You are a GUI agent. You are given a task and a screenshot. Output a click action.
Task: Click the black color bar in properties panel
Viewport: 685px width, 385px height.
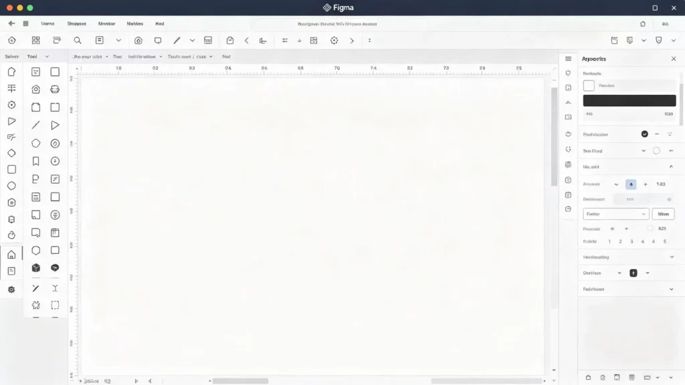[629, 100]
